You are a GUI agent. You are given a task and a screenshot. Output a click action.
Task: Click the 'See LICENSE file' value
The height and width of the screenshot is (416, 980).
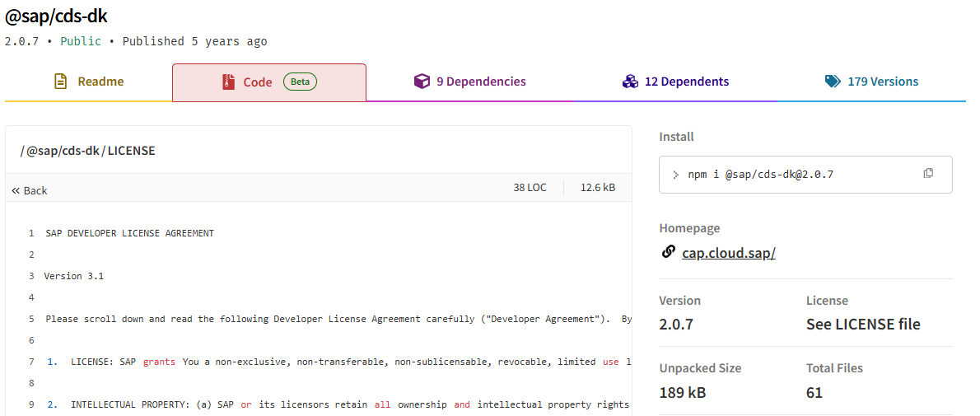click(863, 325)
